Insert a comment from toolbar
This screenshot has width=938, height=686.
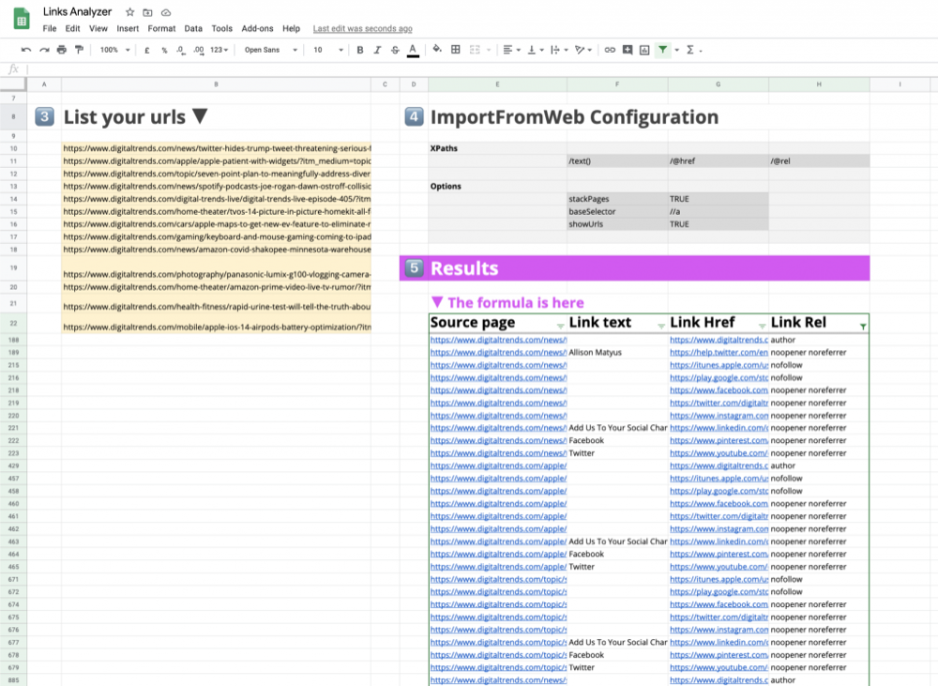(x=628, y=50)
